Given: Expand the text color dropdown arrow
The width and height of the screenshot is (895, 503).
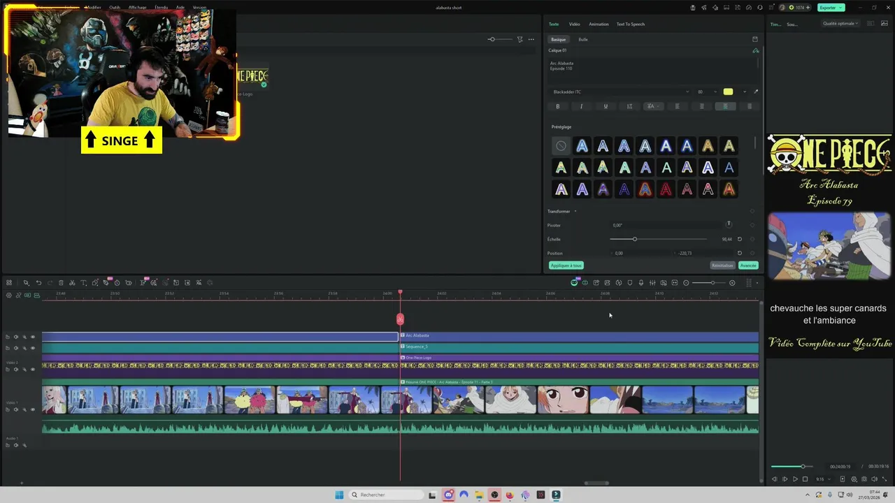Looking at the screenshot, I should tap(745, 92).
